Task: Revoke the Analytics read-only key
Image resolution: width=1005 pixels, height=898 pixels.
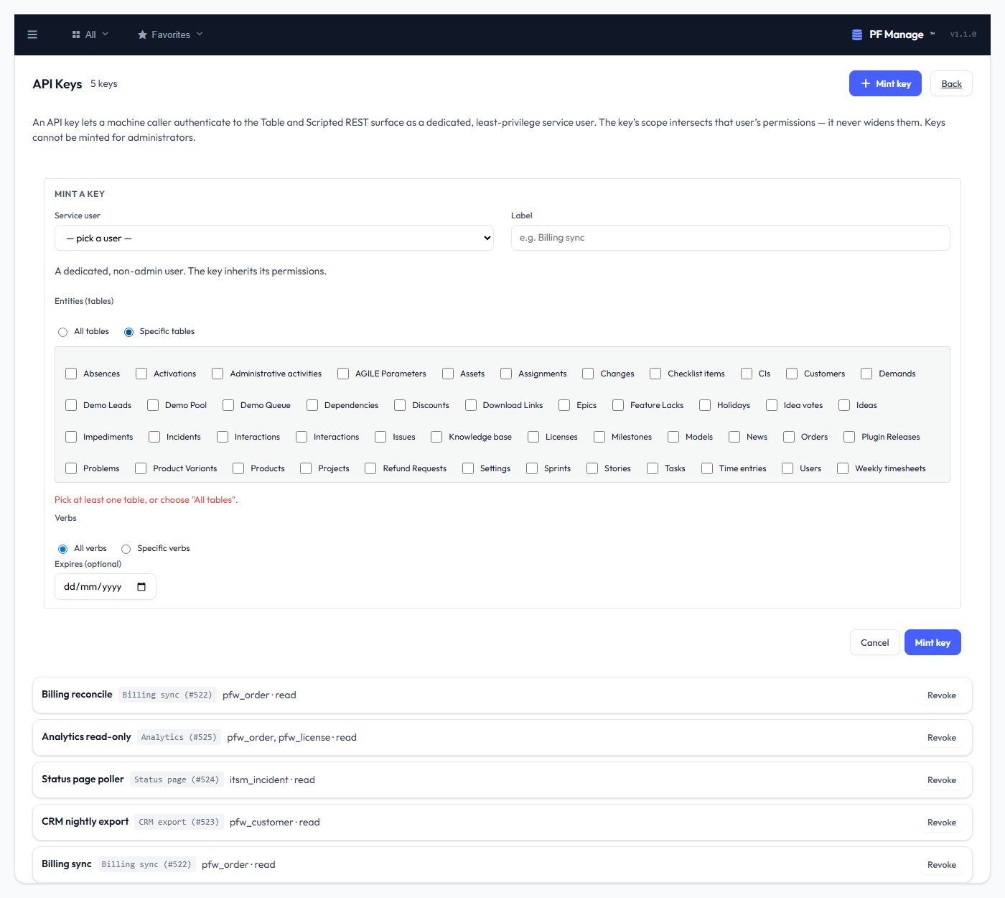Action: click(941, 738)
